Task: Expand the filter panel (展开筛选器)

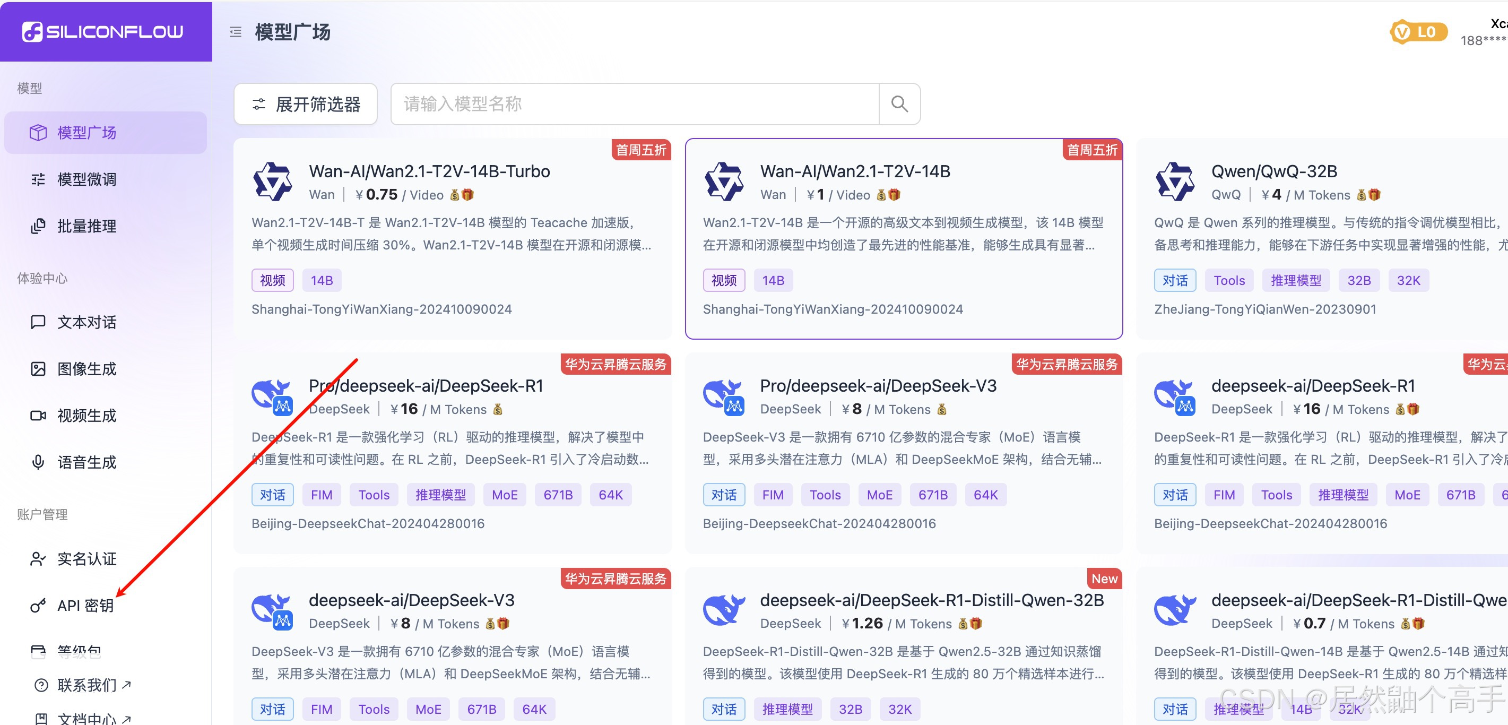Action: point(306,104)
